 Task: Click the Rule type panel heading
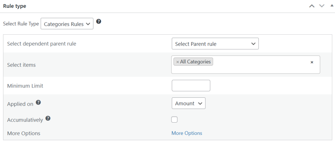14,6
